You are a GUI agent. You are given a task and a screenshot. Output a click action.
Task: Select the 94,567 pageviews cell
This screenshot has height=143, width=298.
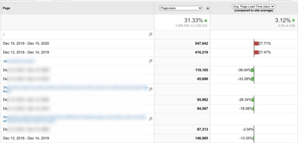coord(182,109)
